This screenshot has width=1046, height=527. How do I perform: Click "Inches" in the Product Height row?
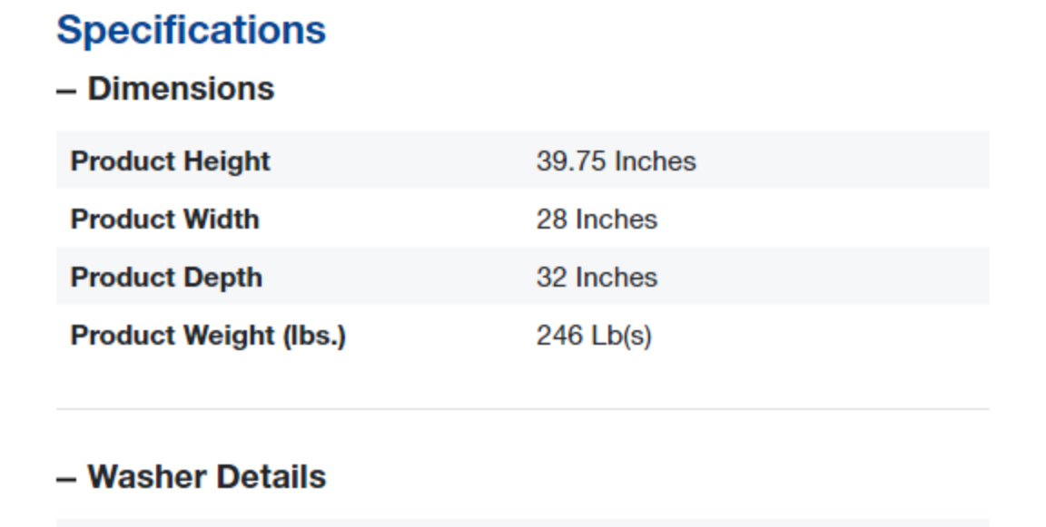coord(656,161)
